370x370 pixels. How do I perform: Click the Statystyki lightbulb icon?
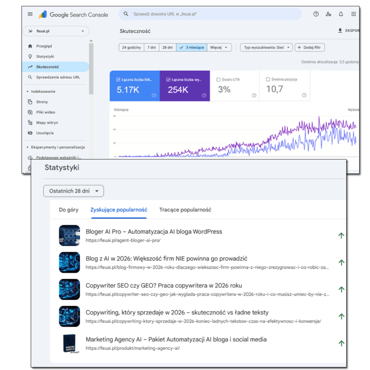pos(30,56)
